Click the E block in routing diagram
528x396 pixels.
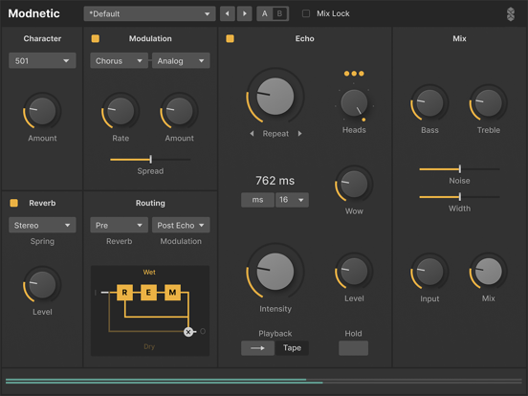point(148,293)
